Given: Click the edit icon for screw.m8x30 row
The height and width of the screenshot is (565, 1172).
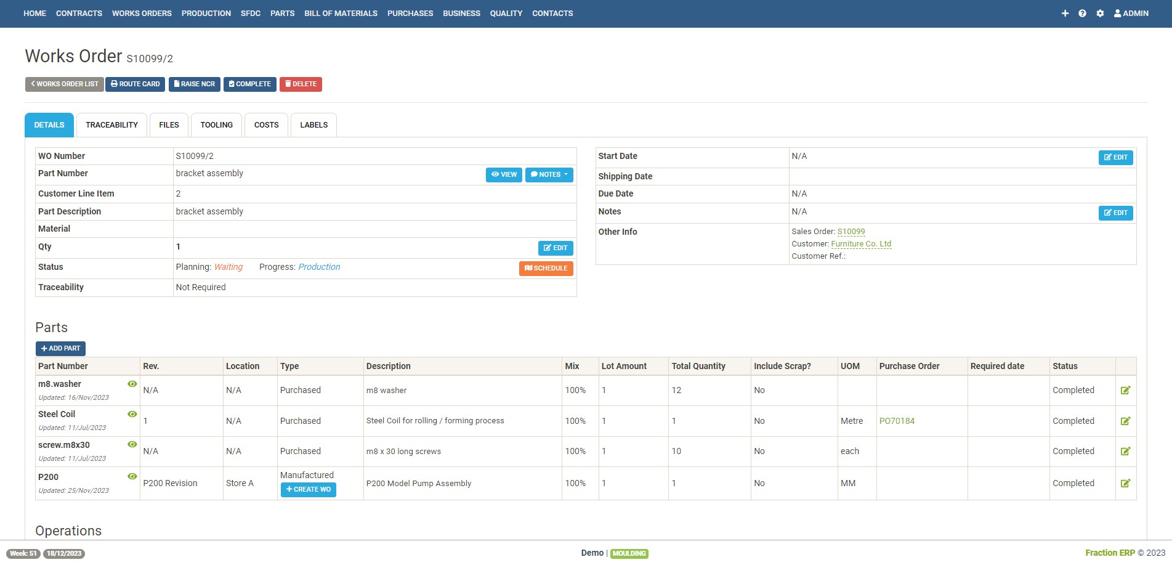Looking at the screenshot, I should (1125, 452).
